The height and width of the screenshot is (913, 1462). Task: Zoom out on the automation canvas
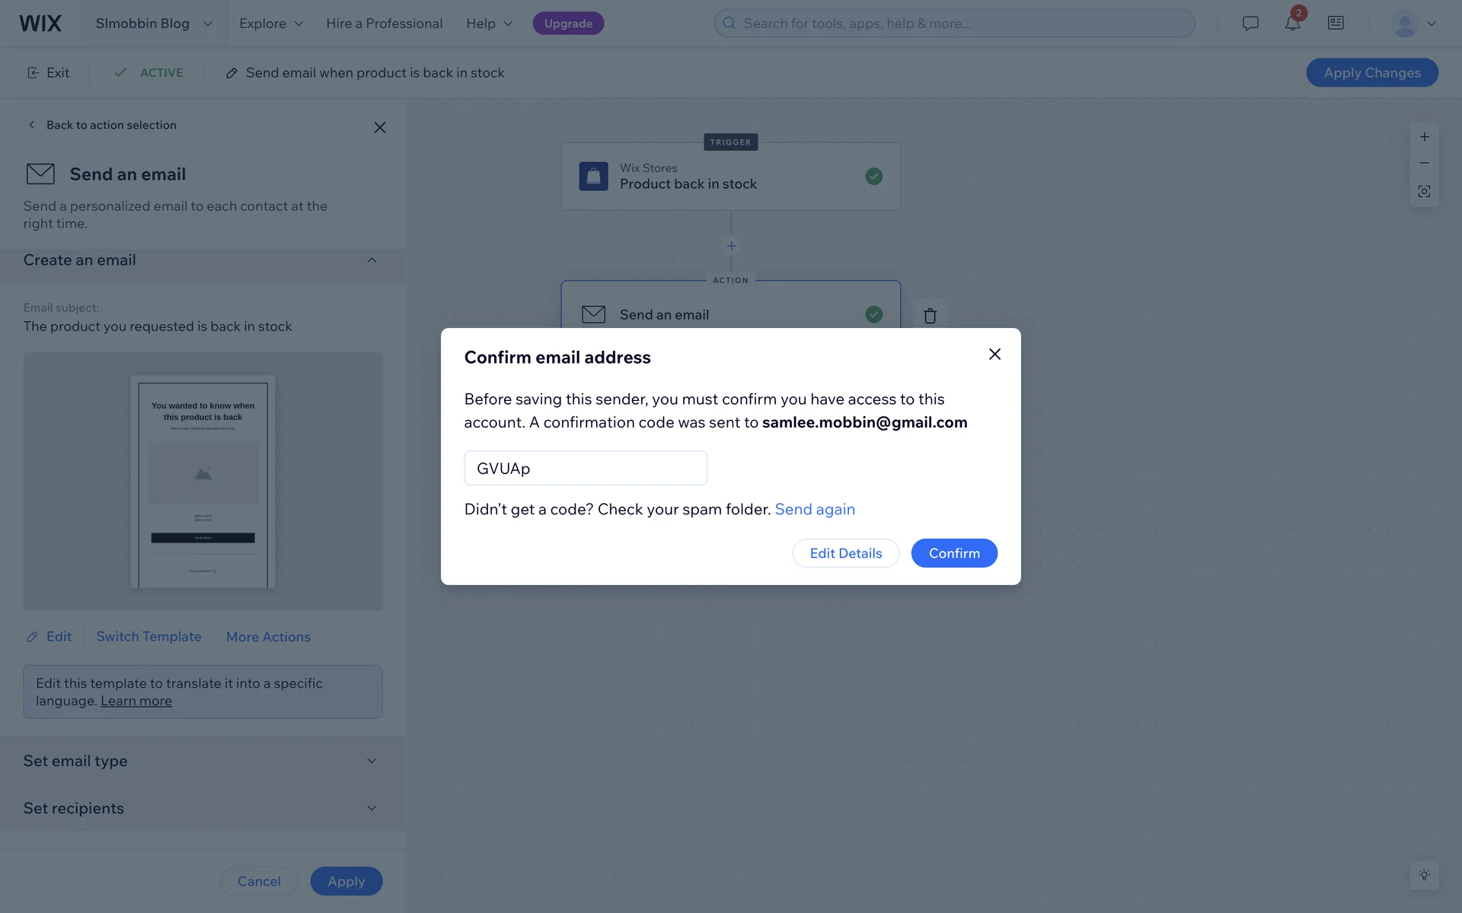click(x=1424, y=163)
